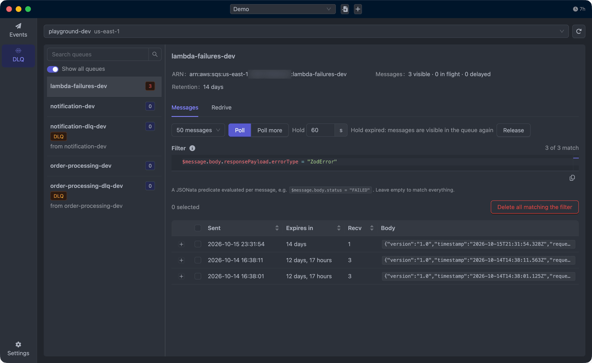Select the order-processing-dev queue
The image size is (592, 363).
pyautogui.click(x=104, y=166)
